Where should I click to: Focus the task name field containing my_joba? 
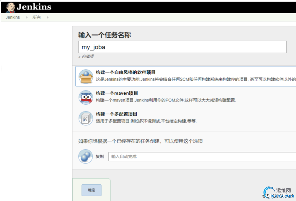[182, 47]
